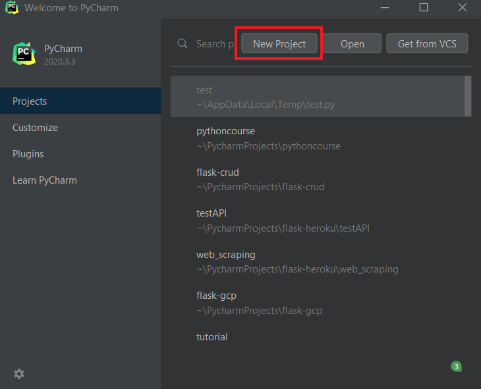Viewport: 481px width, 389px height.
Task: Click the search magnifier icon
Action: (183, 43)
